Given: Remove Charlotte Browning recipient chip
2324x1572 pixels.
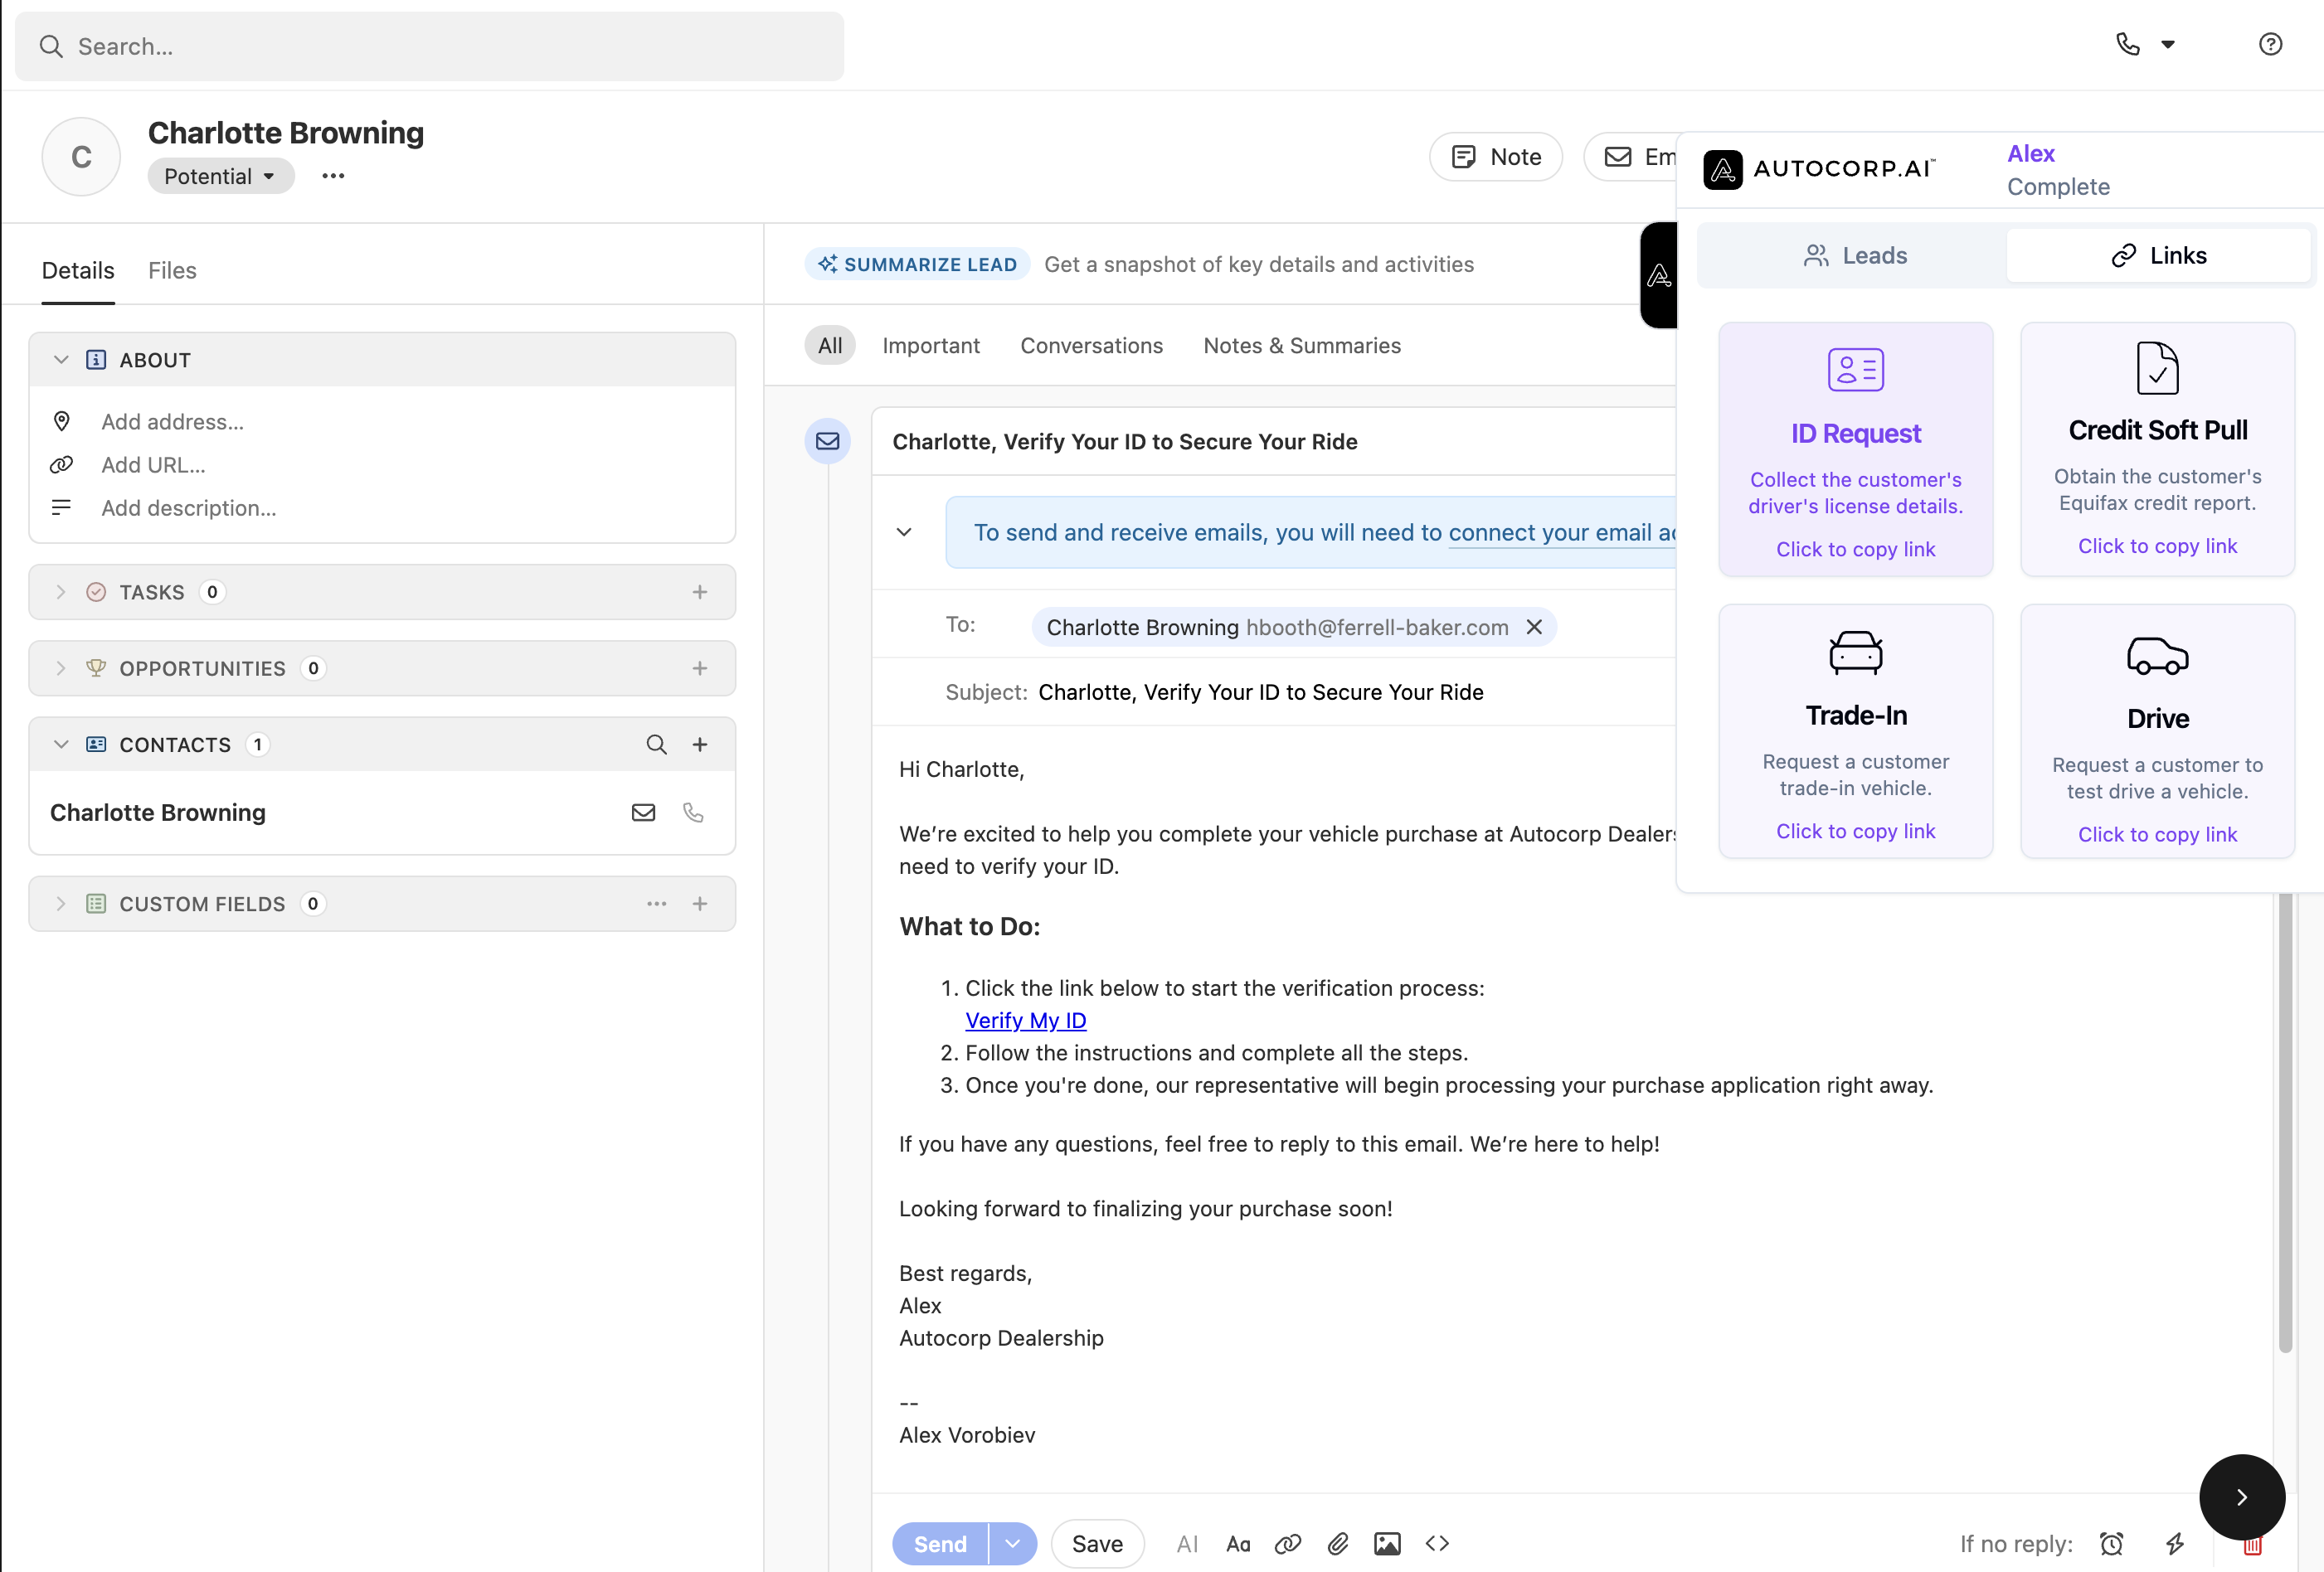Looking at the screenshot, I should (x=1534, y=627).
